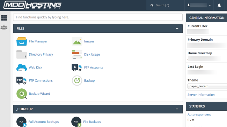This screenshot has height=127, width=227.
Task: Open the FTP Connections link
Action: [41, 80]
